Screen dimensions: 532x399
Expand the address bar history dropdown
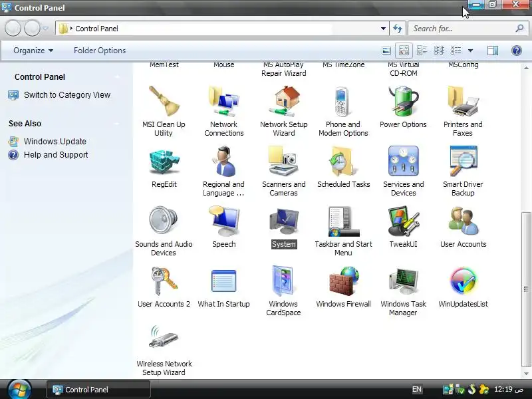pos(383,29)
